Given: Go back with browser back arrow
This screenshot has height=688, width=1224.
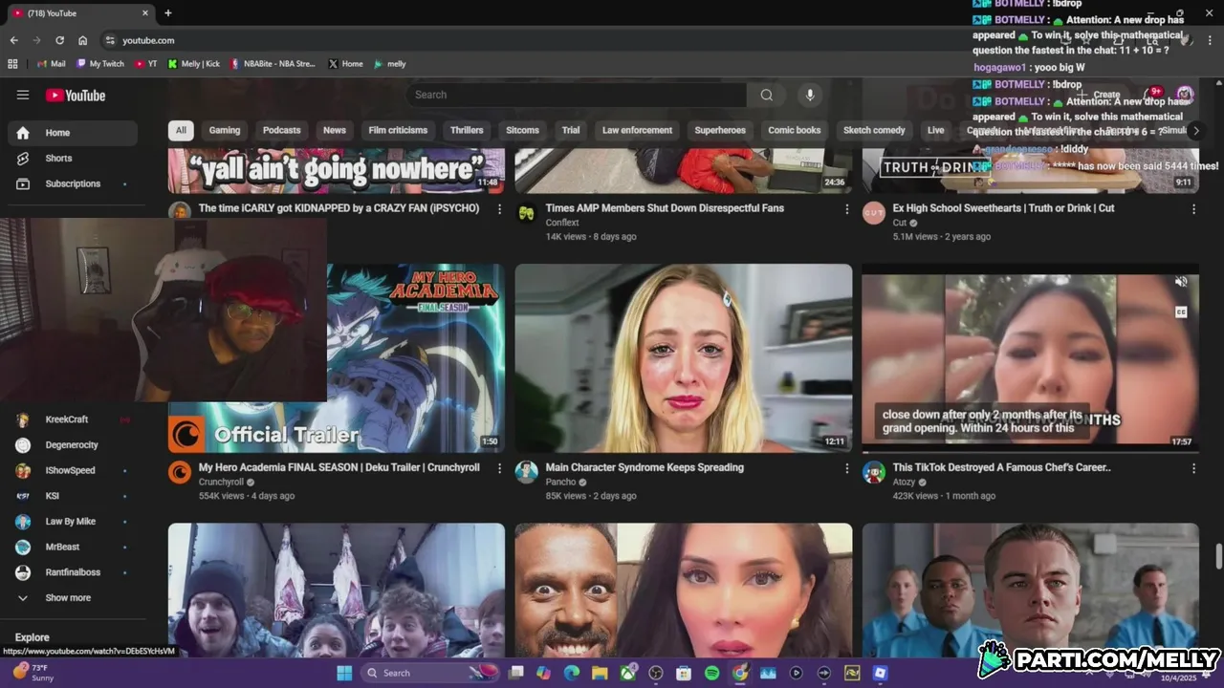Looking at the screenshot, I should 13,40.
